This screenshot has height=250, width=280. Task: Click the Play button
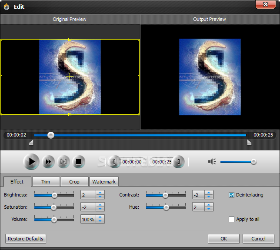[x=31, y=161]
